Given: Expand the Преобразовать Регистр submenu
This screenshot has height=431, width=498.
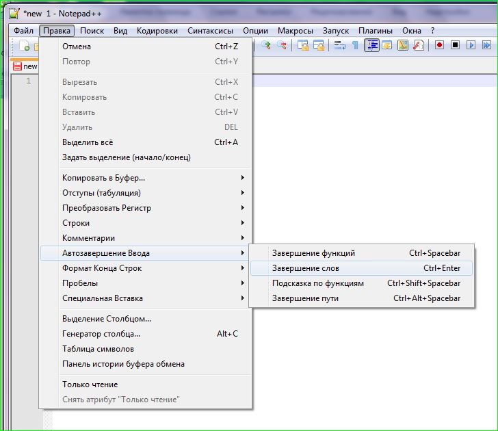Looking at the screenshot, I should [146, 208].
